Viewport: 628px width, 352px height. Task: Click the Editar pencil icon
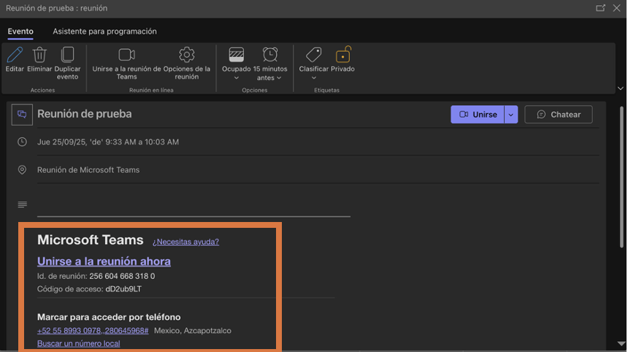[15, 55]
